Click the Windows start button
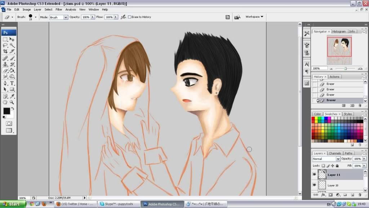Screen dimensions: 369x208 coord(12,204)
